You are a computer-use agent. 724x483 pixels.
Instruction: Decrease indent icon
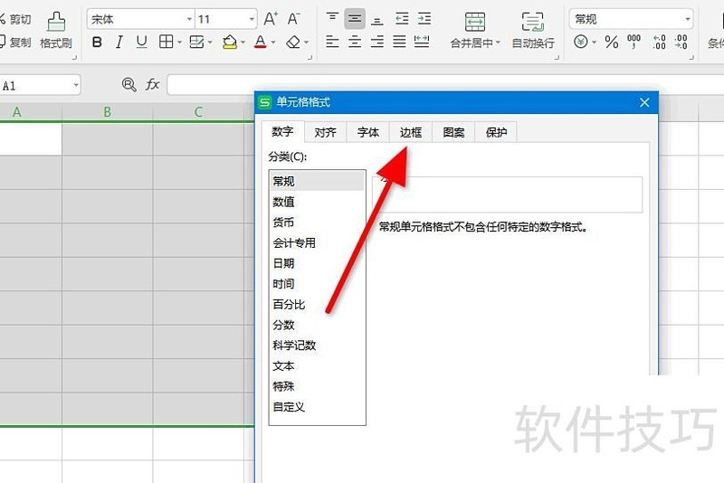[x=402, y=19]
